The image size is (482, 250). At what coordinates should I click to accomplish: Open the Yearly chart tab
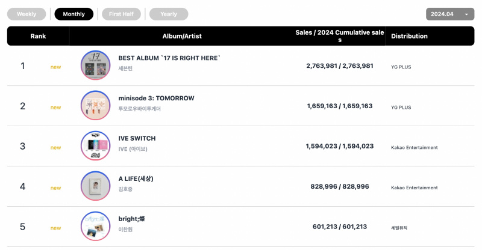coord(169,14)
